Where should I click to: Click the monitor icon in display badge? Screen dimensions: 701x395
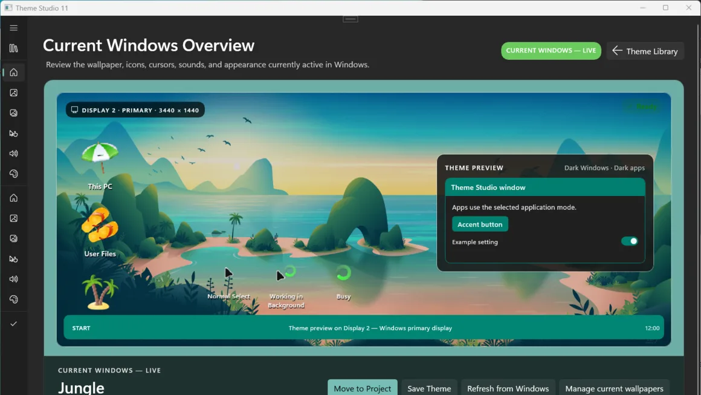coord(75,110)
